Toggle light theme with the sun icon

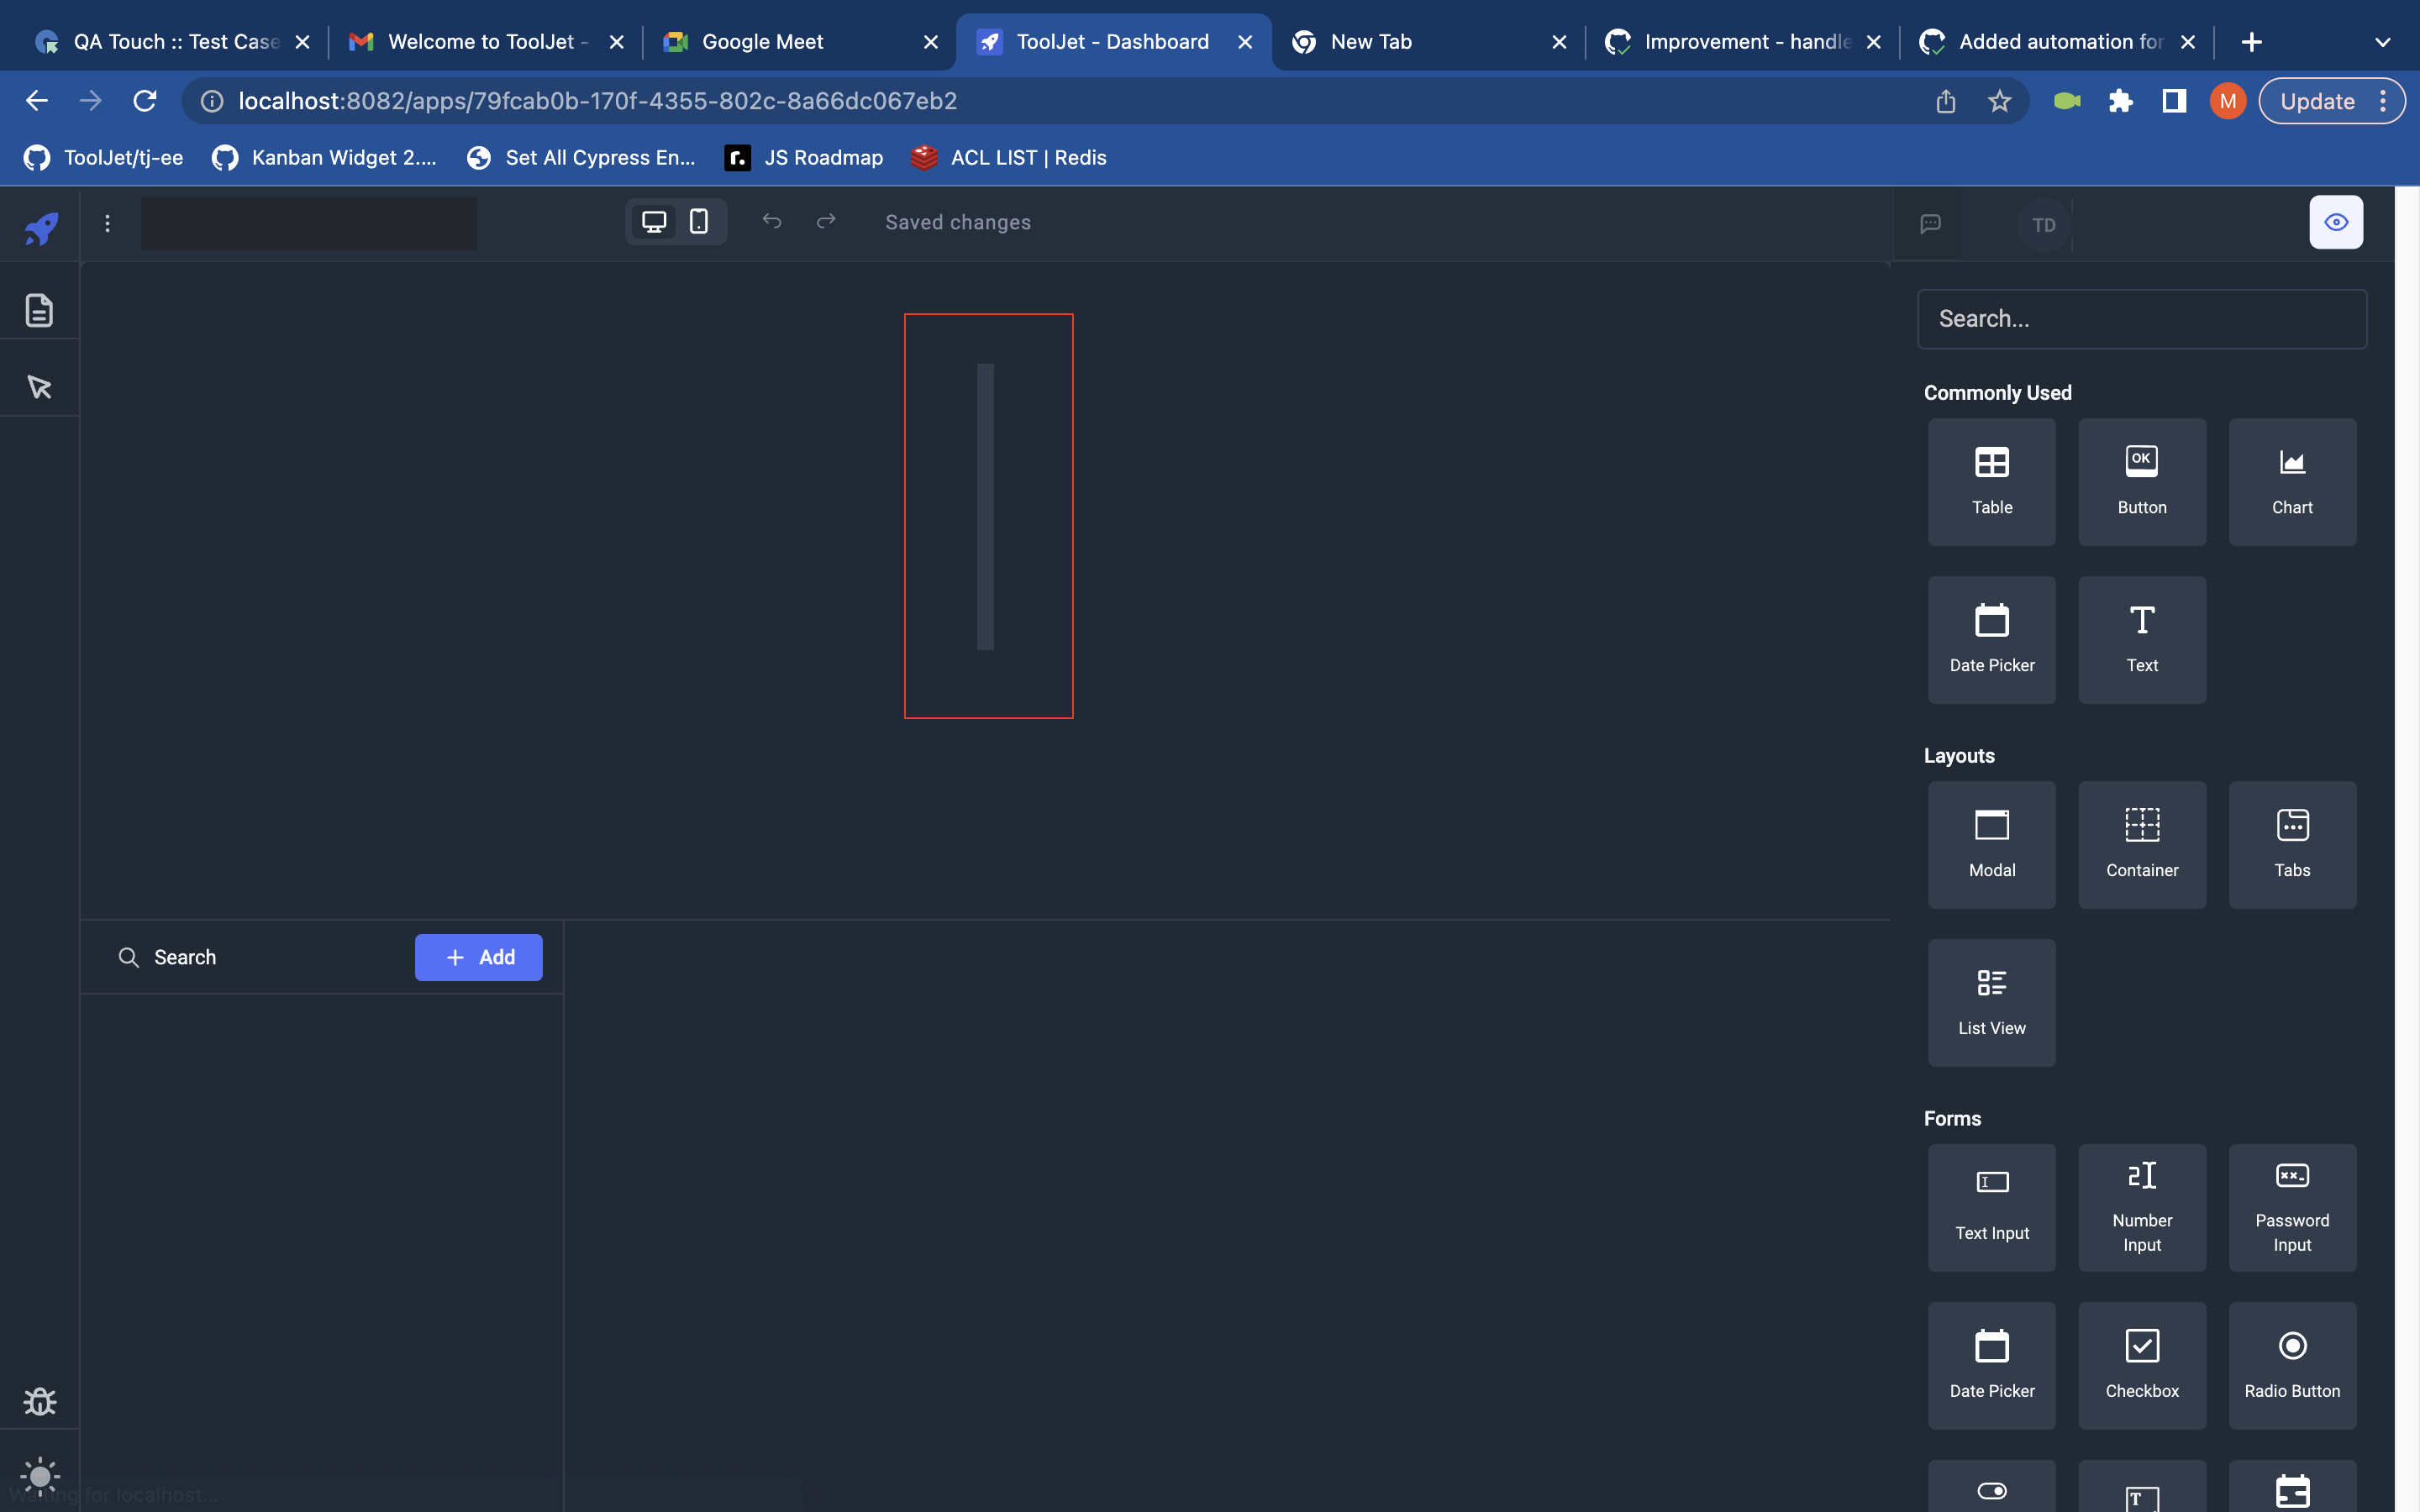pos(40,1476)
